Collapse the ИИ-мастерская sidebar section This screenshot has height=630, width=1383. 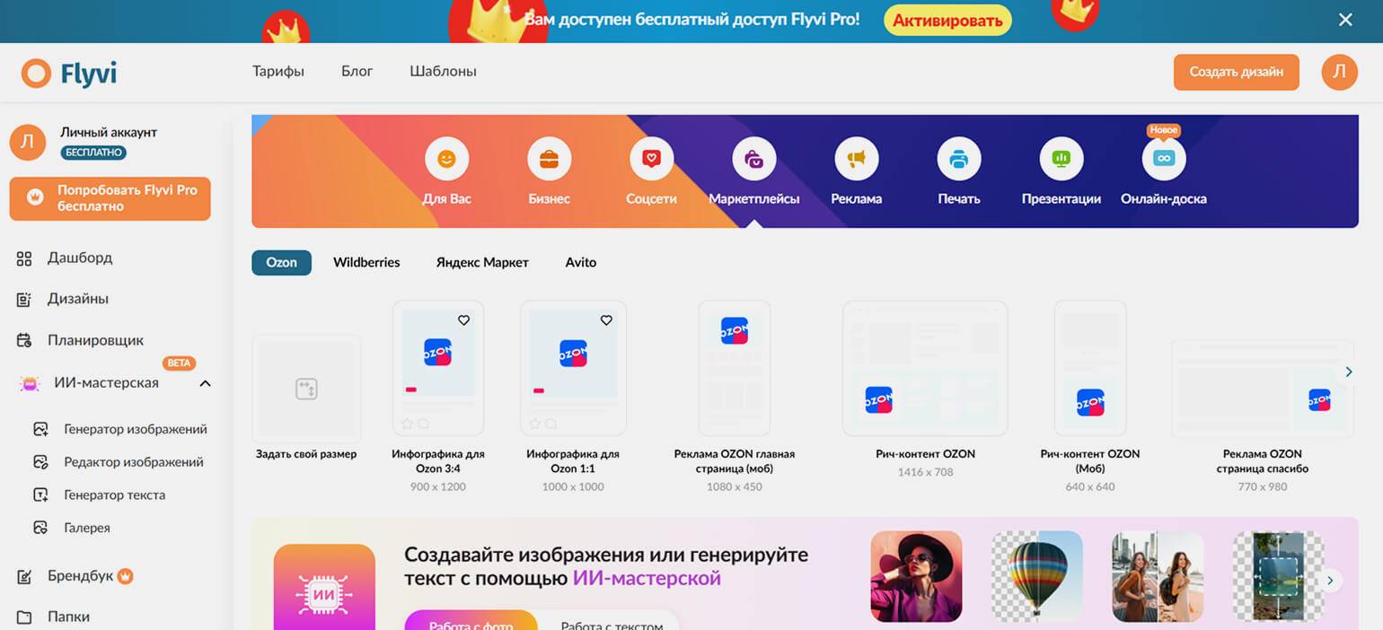pyautogui.click(x=205, y=383)
